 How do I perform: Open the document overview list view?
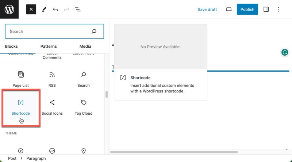(78, 9)
